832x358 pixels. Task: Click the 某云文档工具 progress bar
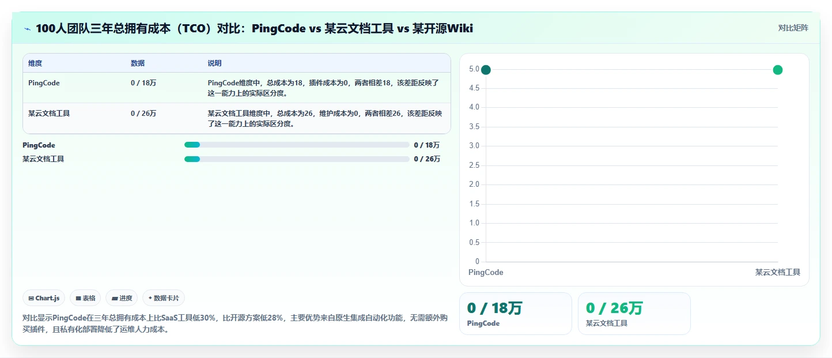tap(297, 159)
